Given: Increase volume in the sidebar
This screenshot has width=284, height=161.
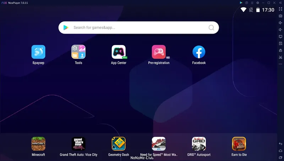Looking at the screenshot, I should [x=280, y=23].
